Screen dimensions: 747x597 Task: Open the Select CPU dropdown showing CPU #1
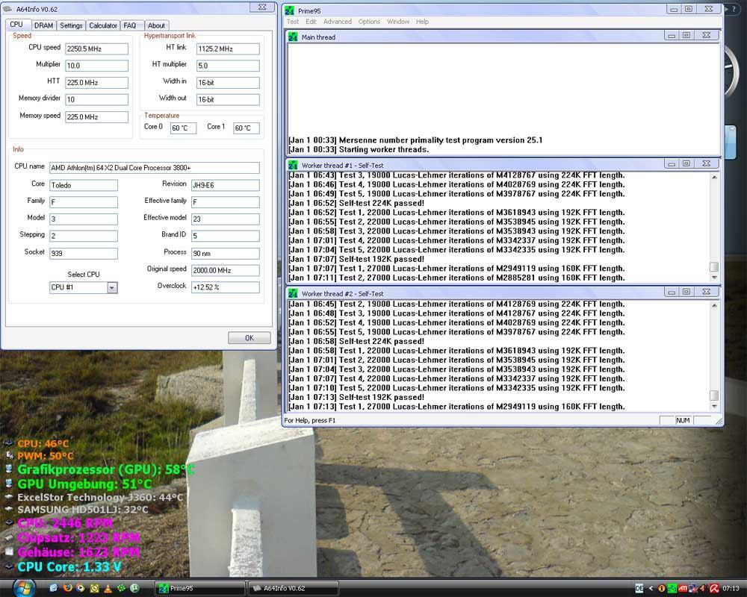tap(84, 287)
